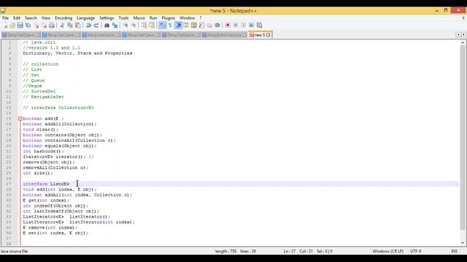Image resolution: width=467 pixels, height=262 pixels.
Task: Toggle Show All Characters paragraph icon
Action: [170, 25]
